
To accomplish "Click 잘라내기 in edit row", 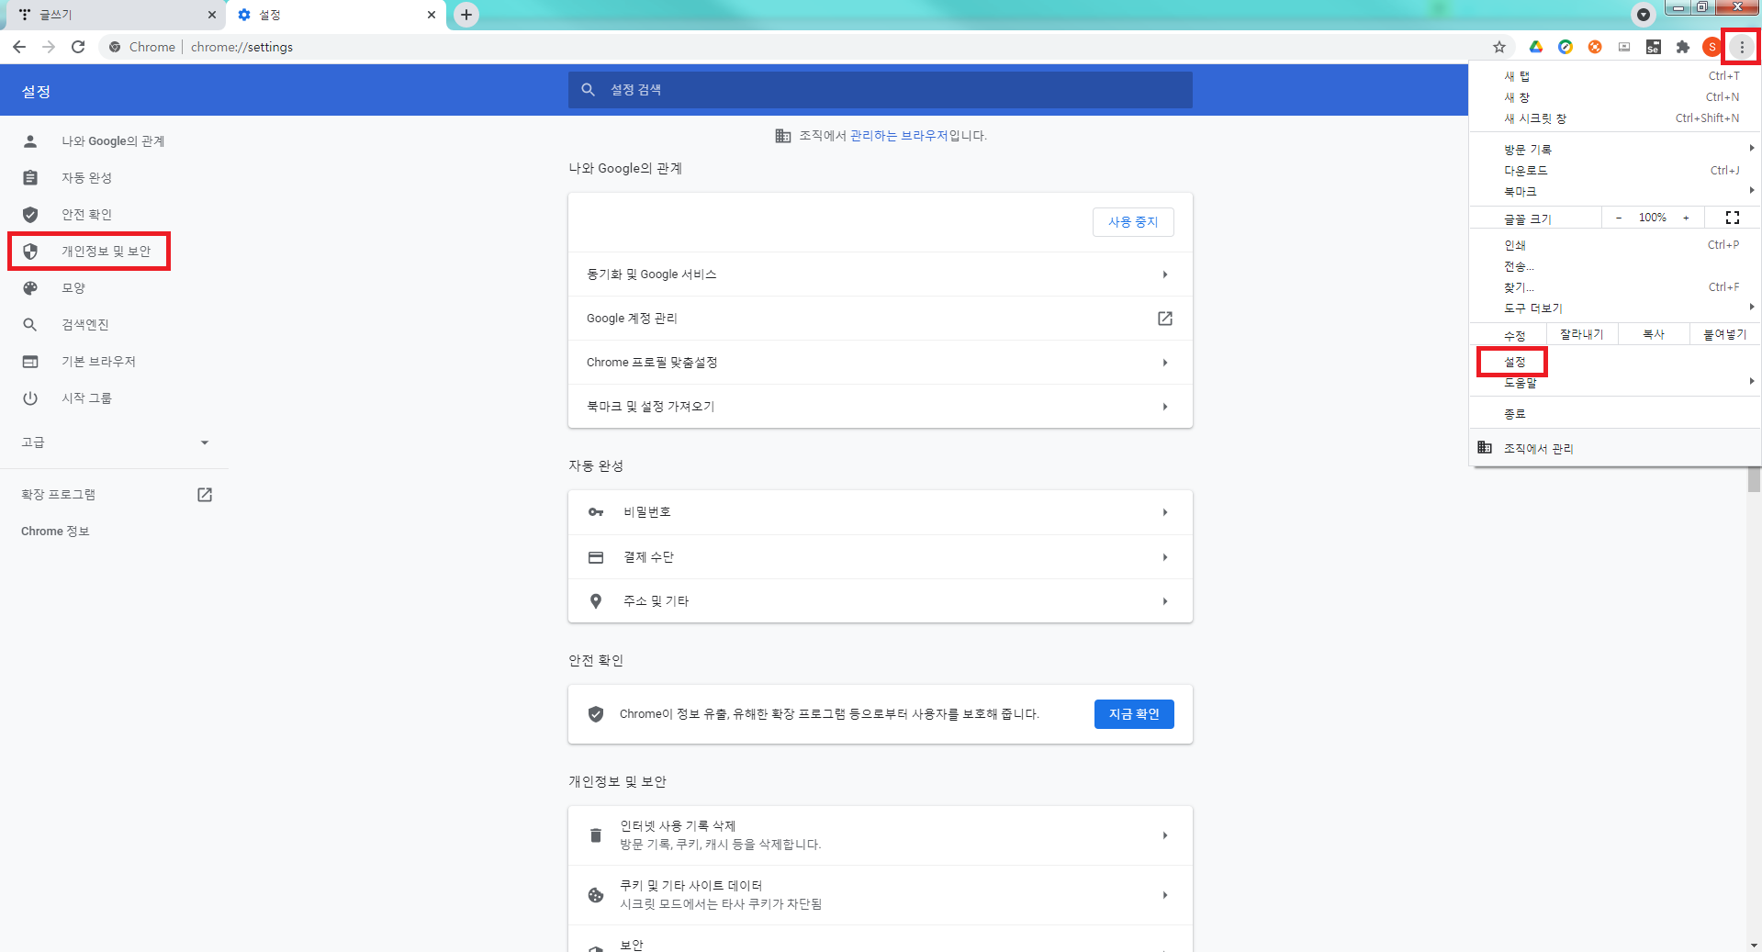I will click(1582, 334).
